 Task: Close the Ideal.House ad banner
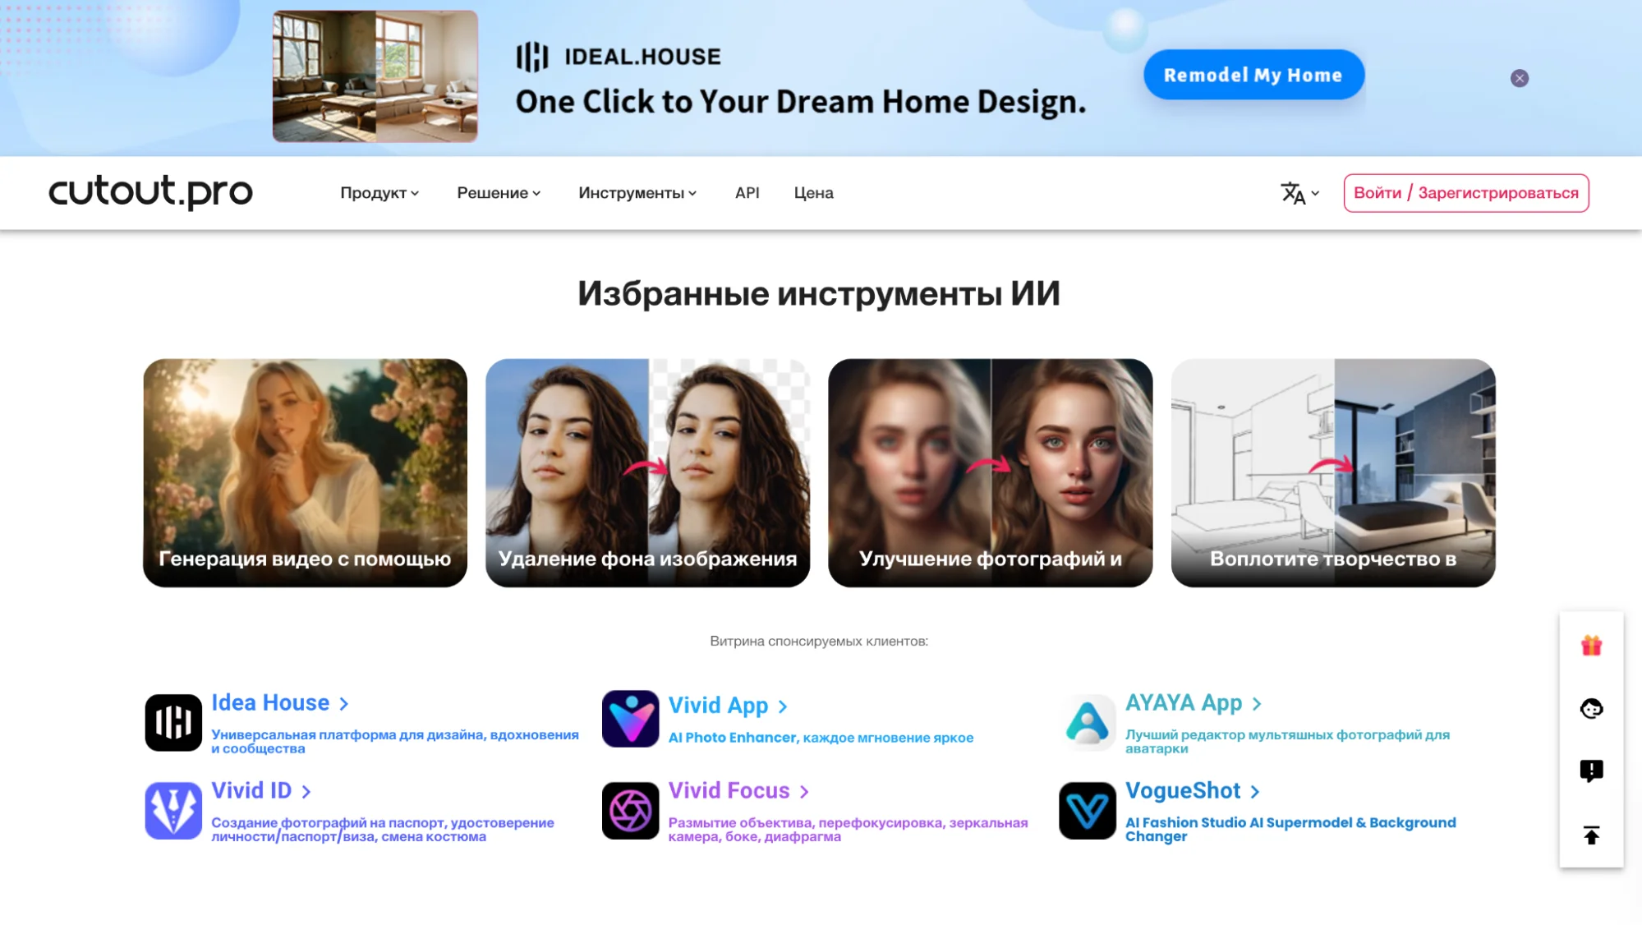tap(1519, 78)
